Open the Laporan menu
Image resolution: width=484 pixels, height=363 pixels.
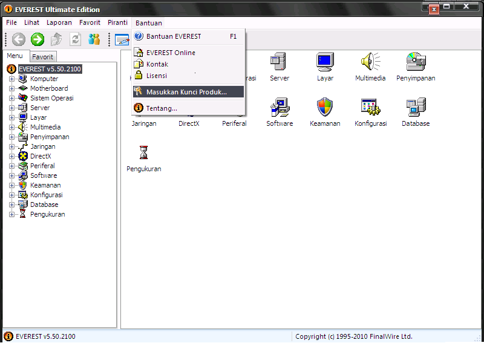[x=59, y=22]
